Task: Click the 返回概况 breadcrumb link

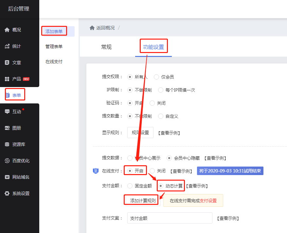Action: [x=105, y=28]
